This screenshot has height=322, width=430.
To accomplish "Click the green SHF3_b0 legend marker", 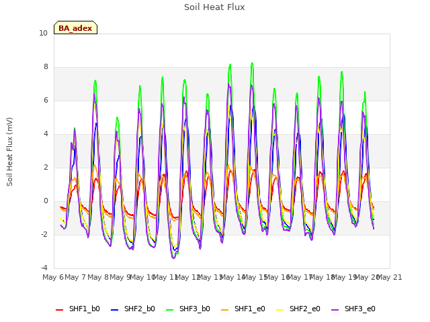I will [170, 310].
